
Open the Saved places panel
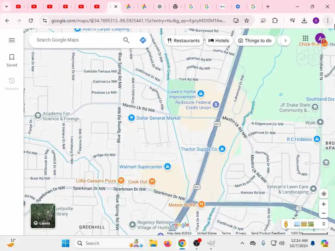tap(12, 60)
